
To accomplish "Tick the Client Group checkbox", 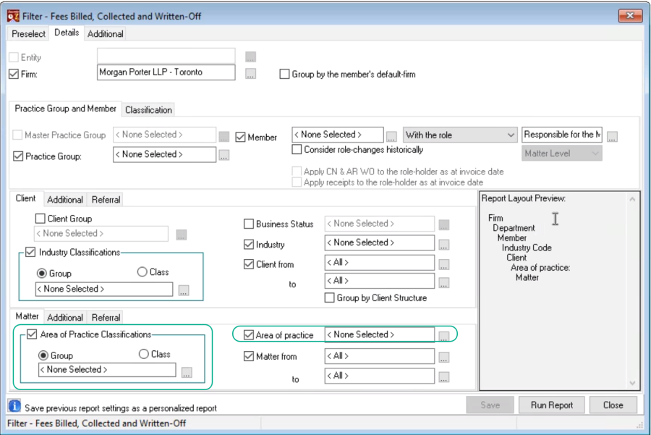I will tap(41, 219).
